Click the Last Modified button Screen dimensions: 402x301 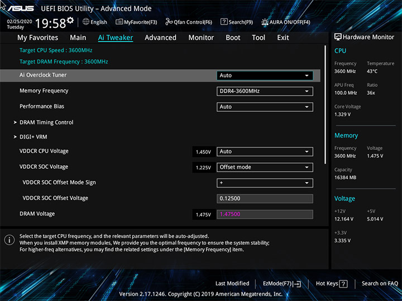click(x=232, y=284)
